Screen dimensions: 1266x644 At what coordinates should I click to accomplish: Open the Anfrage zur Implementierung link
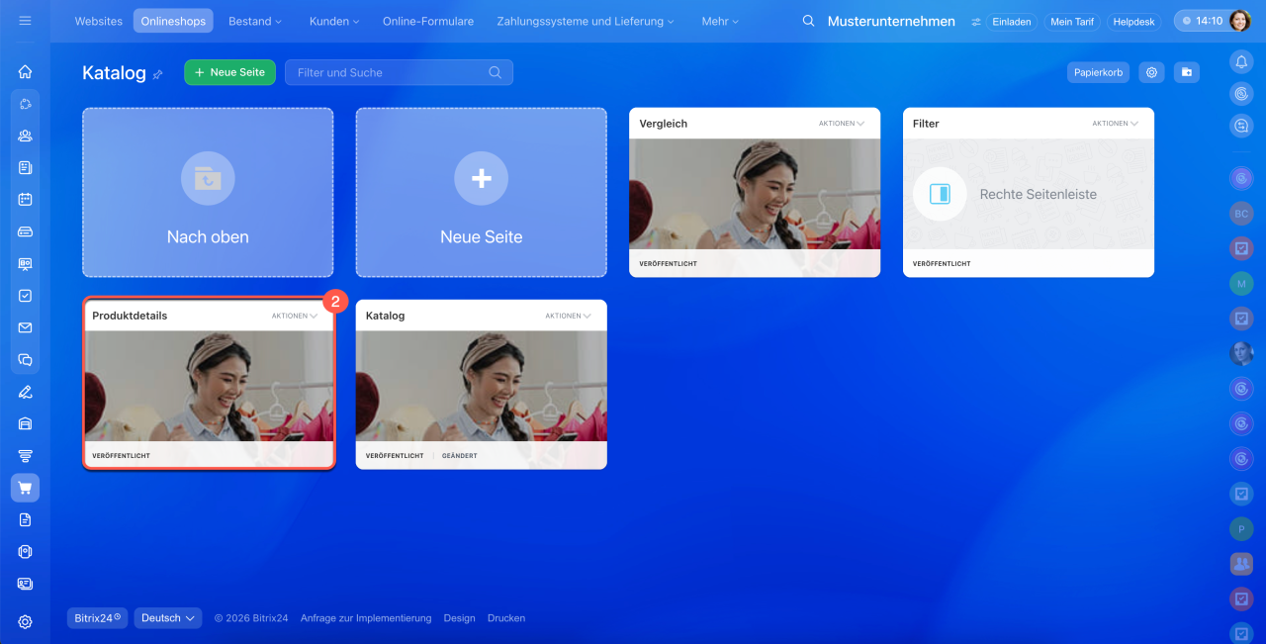pyautogui.click(x=366, y=618)
